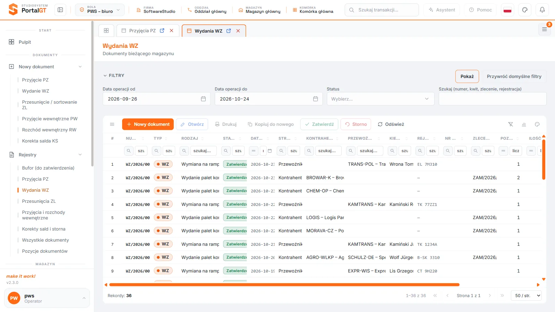Select row with BROWAR-K contractor
This screenshot has height=312, width=555.
[x=322, y=177]
